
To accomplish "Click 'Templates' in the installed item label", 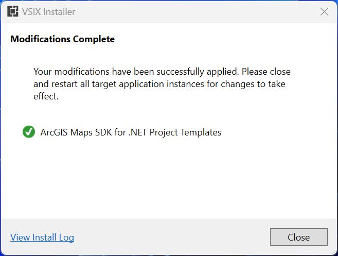I will (201, 132).
